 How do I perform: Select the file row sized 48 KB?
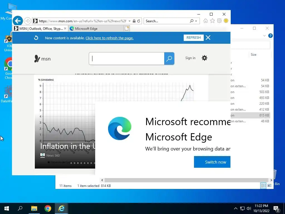pos(250,121)
